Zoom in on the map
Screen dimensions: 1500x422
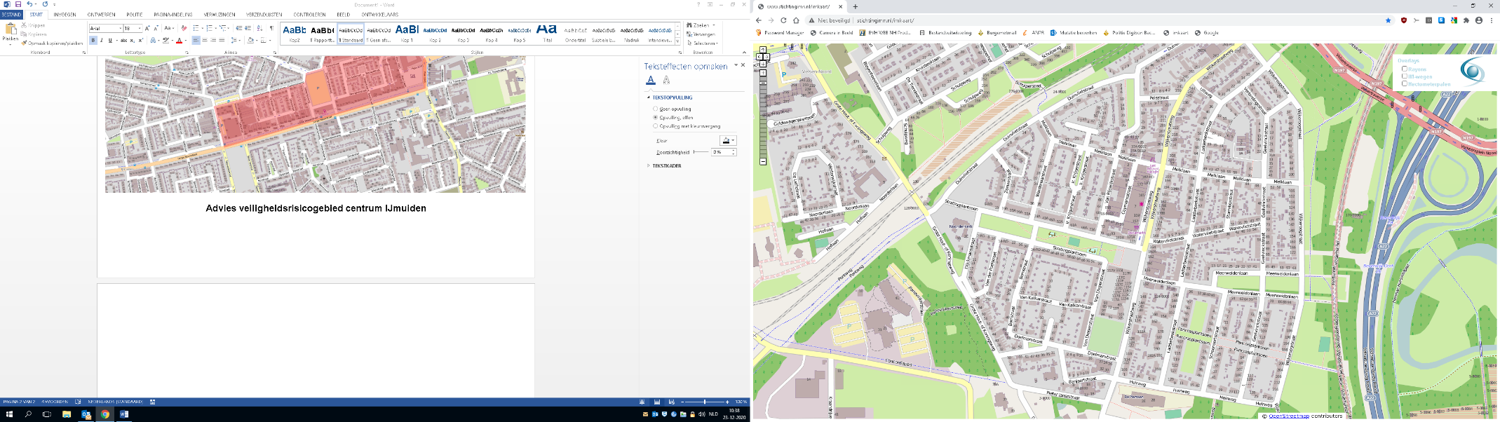point(763,73)
